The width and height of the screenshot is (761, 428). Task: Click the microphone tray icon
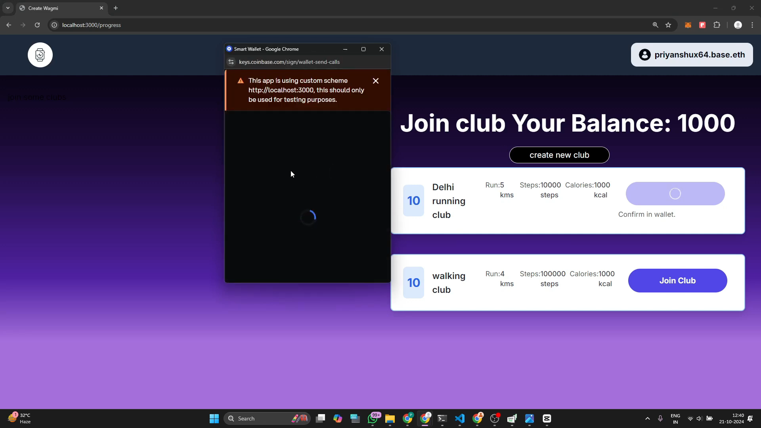click(x=660, y=418)
